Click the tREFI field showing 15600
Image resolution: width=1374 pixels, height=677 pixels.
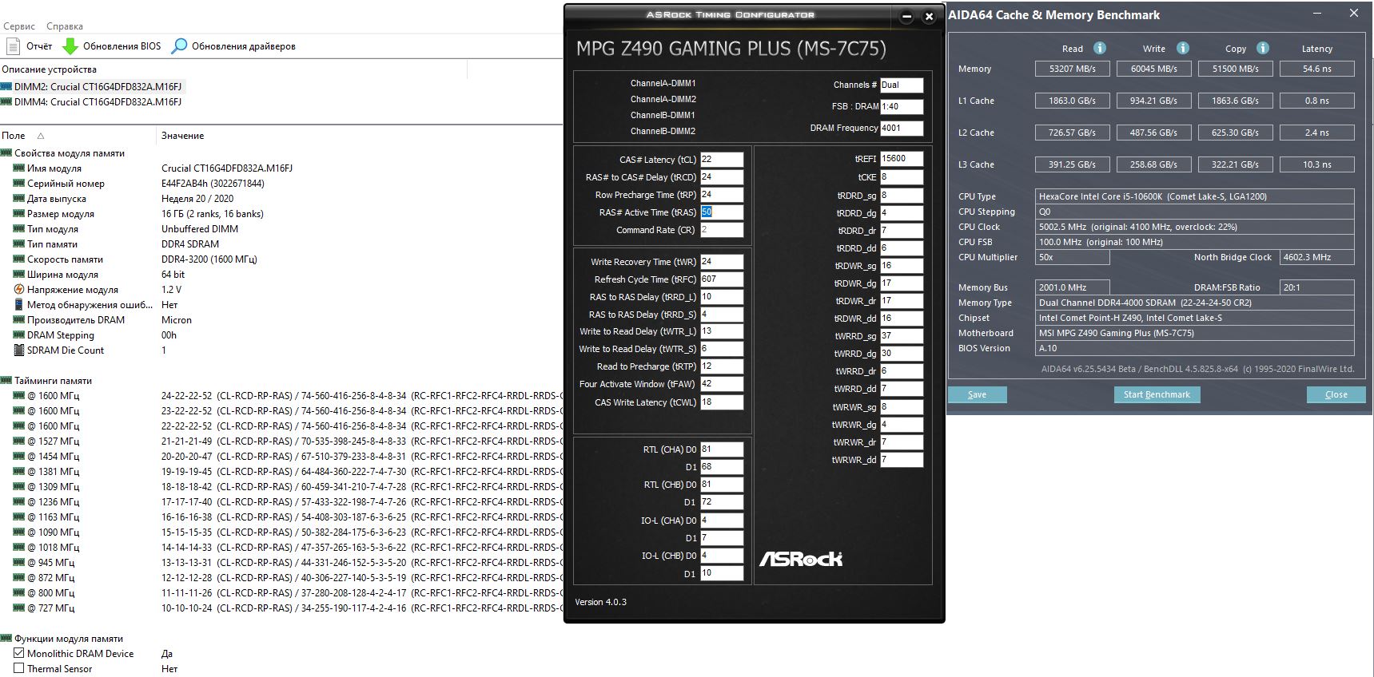point(902,159)
